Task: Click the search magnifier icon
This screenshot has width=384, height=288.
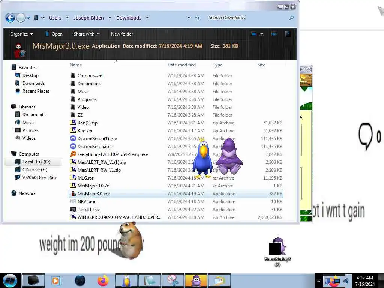Action: click(291, 18)
